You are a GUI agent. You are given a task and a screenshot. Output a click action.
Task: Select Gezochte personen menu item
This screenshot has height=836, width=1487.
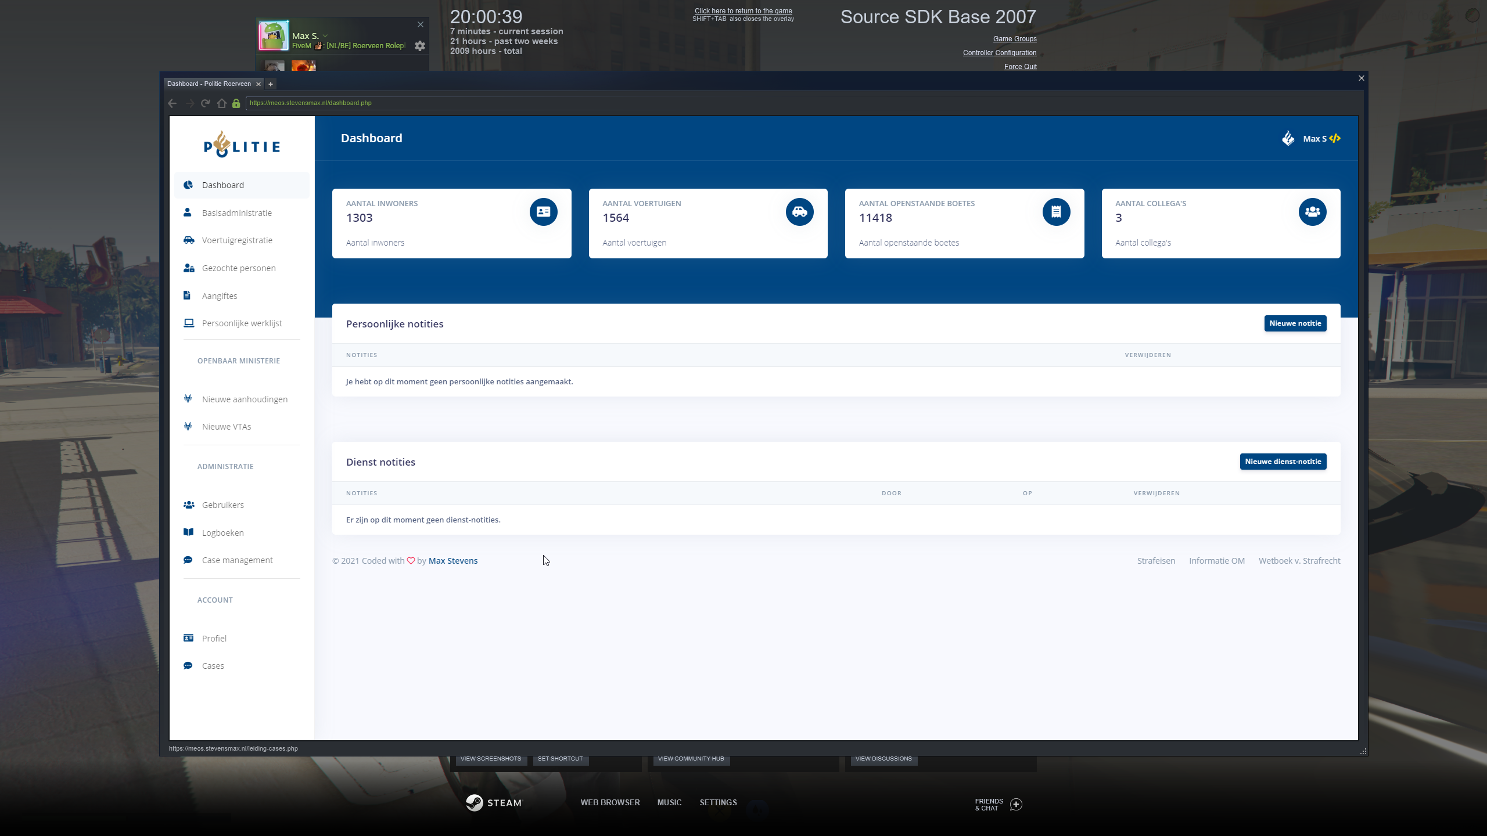coord(239,268)
